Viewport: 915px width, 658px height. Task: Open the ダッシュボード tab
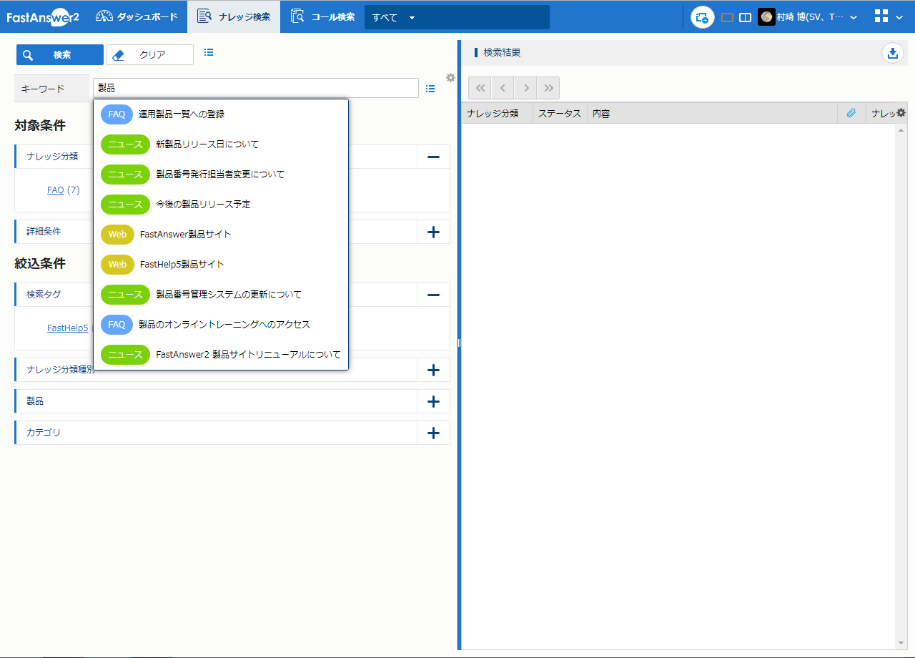pos(137,16)
